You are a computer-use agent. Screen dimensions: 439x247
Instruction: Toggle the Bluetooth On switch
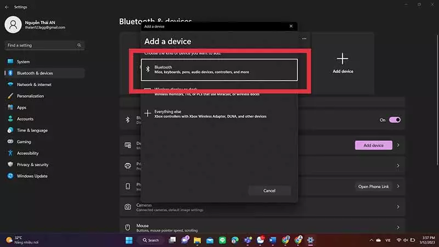click(x=395, y=120)
